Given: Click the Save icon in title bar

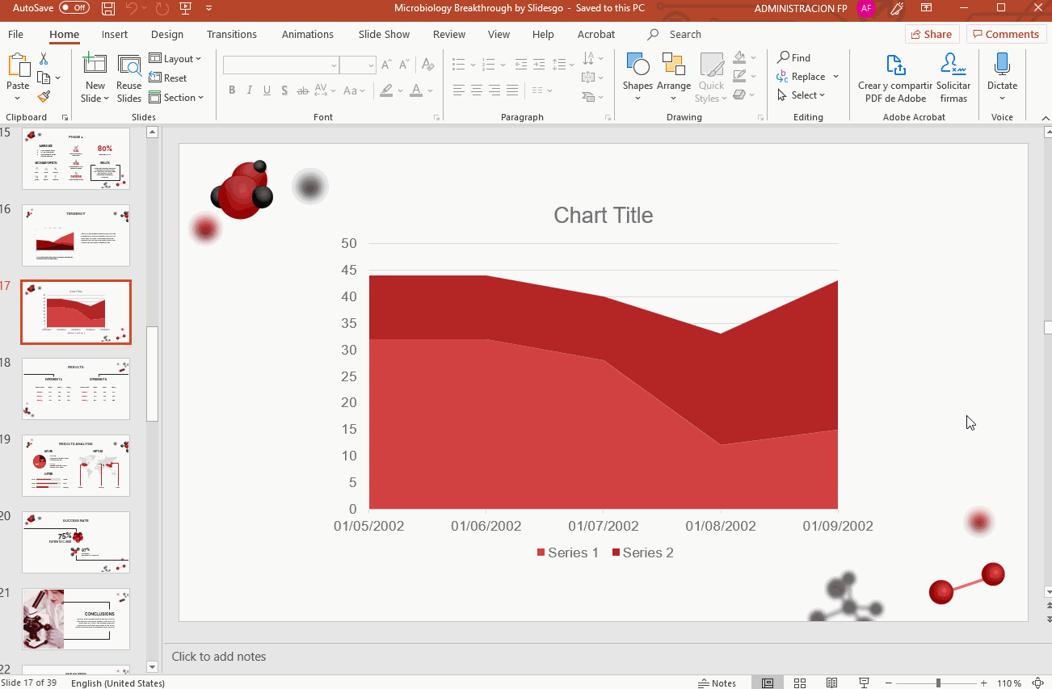Looking at the screenshot, I should point(108,8).
